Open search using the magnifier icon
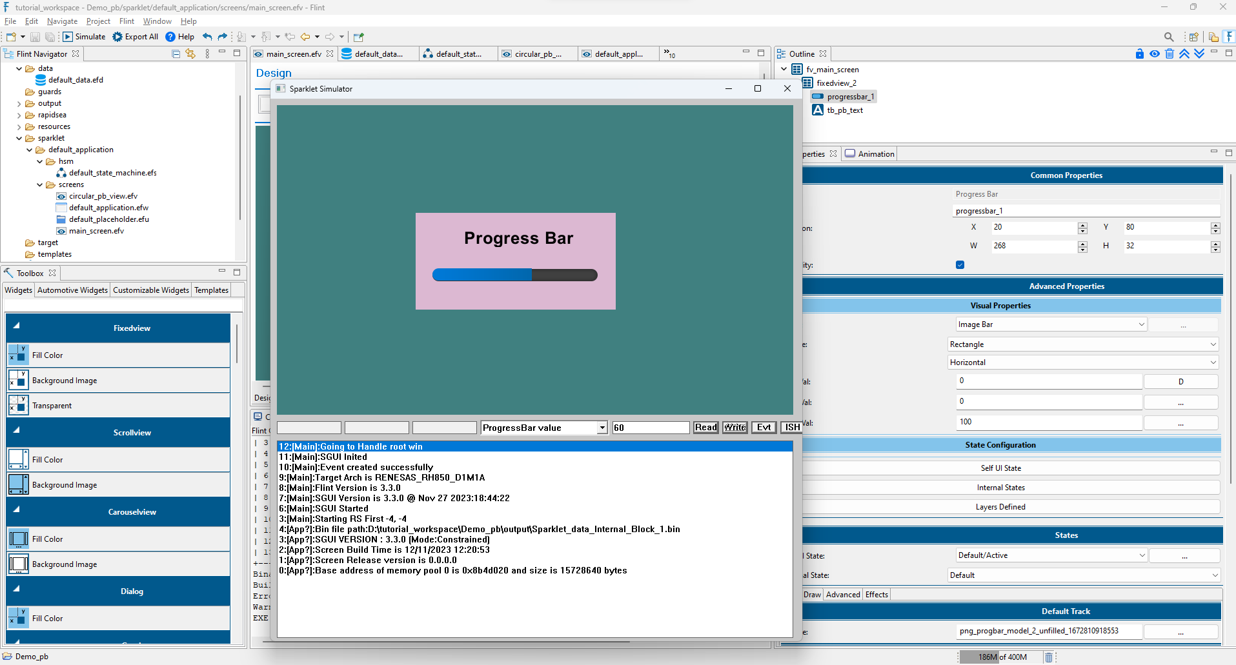 point(1169,37)
